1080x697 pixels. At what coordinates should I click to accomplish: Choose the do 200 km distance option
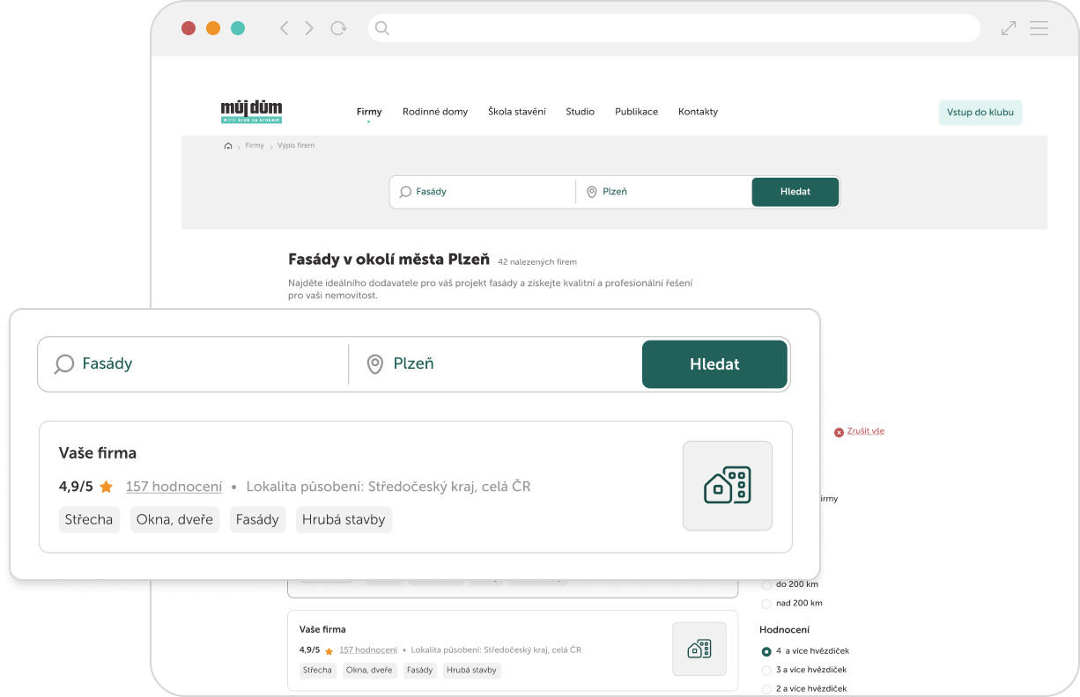coord(766,584)
